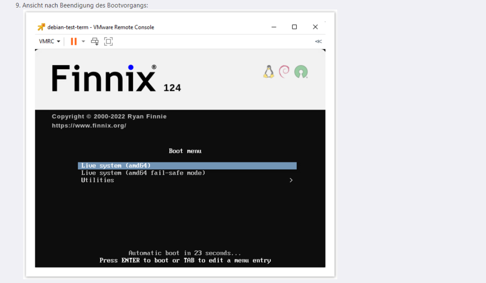Screen dimensions: 486x283
Task: Open the Utilities boot submenu
Action: [x=187, y=180]
